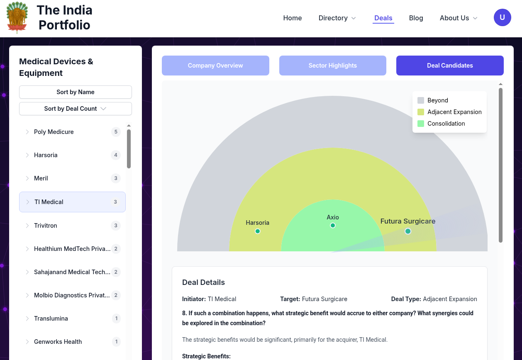Viewport: 522px width, 360px height.
Task: Click the Harsoria dot in chart
Action: click(x=257, y=231)
